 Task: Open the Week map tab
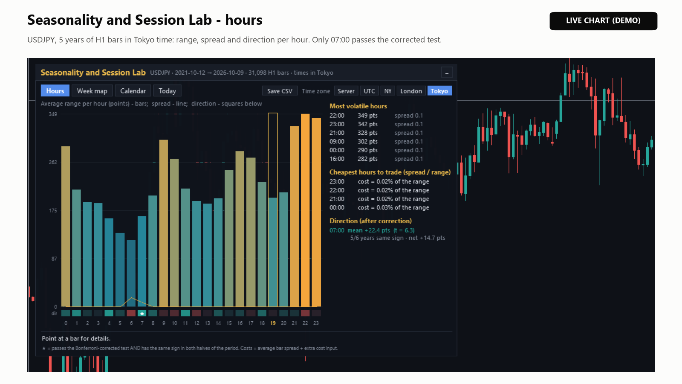92,91
